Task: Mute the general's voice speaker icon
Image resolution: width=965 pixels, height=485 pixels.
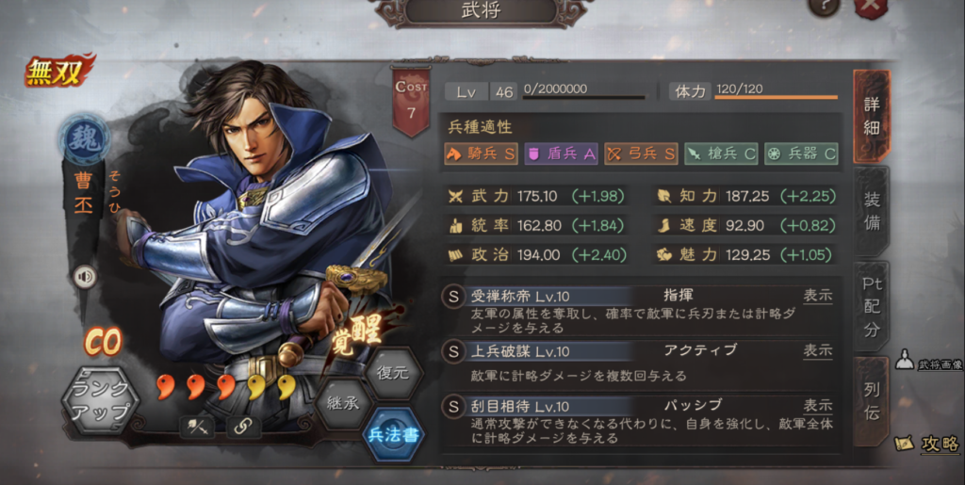Action: click(x=85, y=277)
